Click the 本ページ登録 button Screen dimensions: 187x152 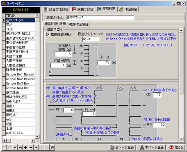coord(152,148)
